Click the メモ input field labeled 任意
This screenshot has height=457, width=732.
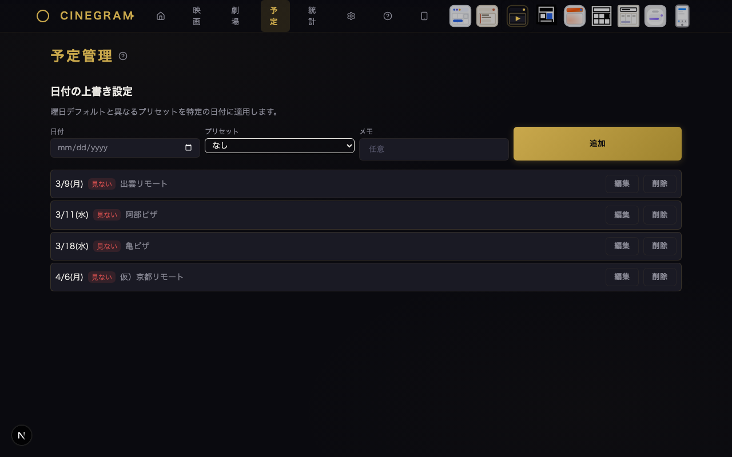434,149
